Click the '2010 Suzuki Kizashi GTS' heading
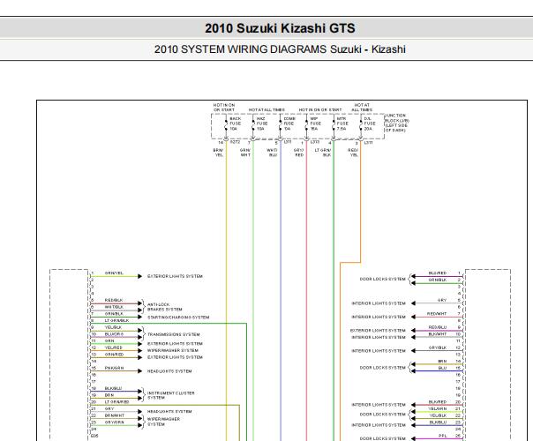This screenshot has height=441, width=533. pos(280,28)
